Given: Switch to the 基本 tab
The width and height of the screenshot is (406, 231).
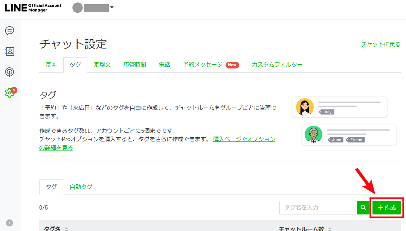Looking at the screenshot, I should point(51,65).
